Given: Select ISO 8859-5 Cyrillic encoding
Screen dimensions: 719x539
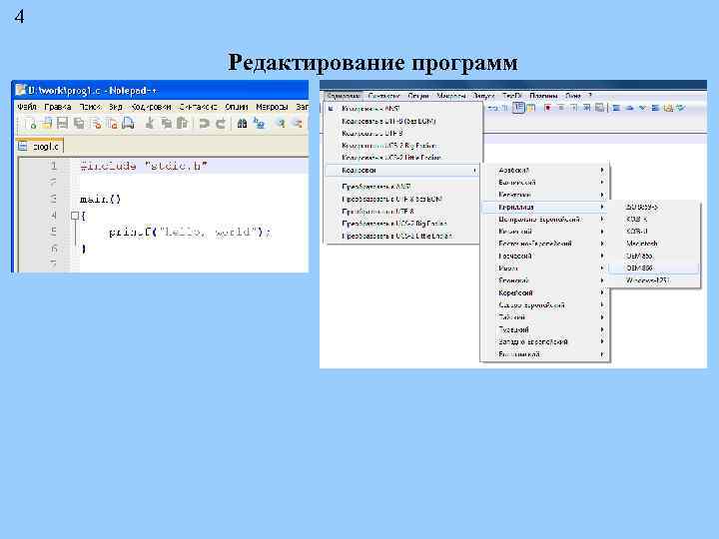Looking at the screenshot, I should pyautogui.click(x=654, y=208).
